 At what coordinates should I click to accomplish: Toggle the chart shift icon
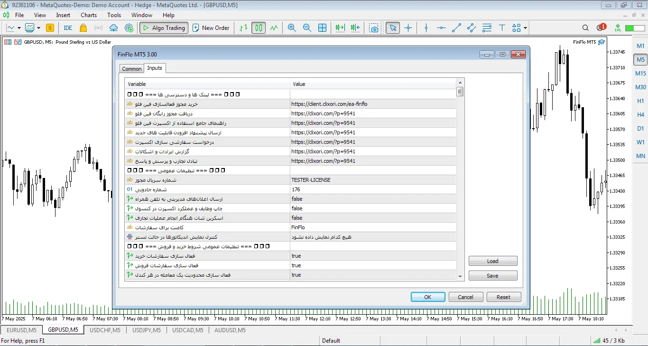click(356, 28)
